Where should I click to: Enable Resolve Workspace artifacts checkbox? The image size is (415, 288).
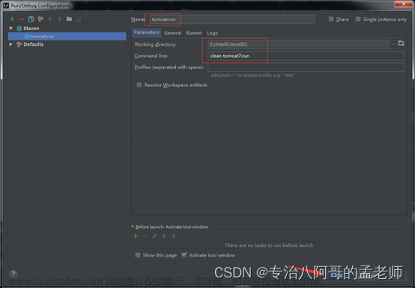point(139,85)
